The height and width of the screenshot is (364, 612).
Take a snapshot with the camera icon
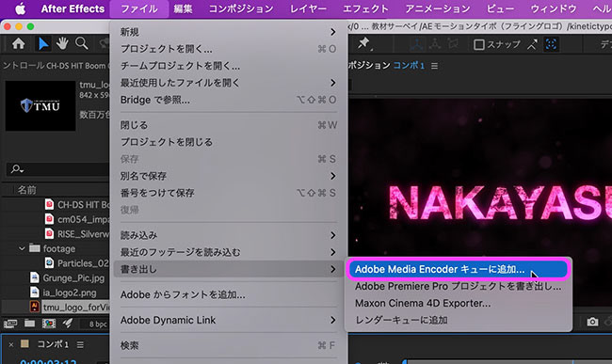[x=592, y=322]
